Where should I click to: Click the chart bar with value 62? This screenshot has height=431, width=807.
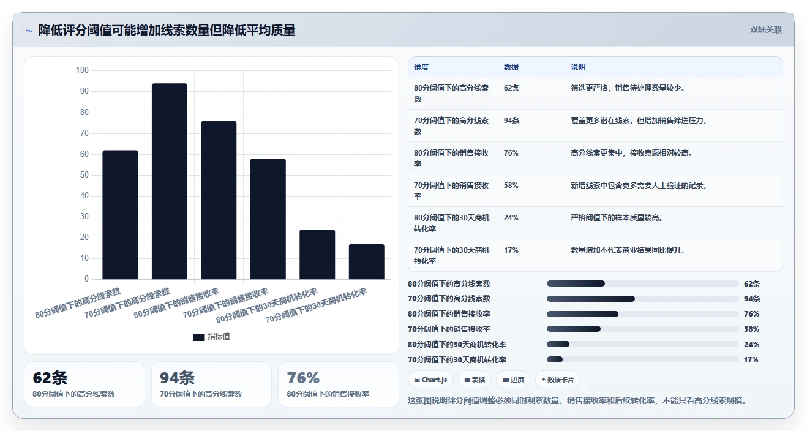[120, 215]
